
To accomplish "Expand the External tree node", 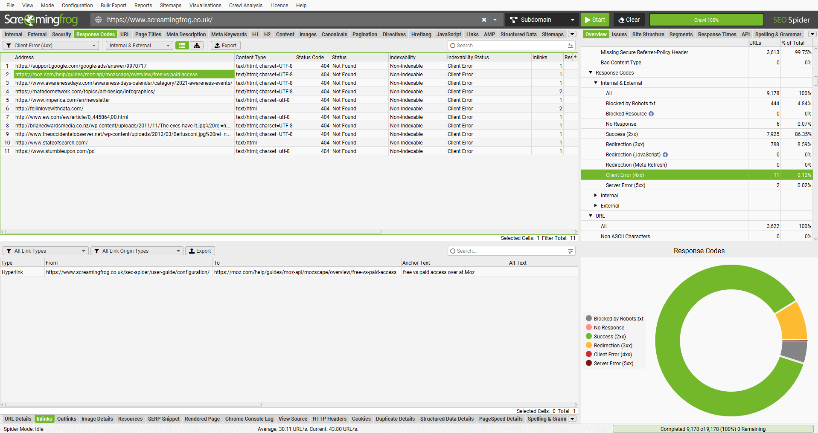I will point(596,206).
